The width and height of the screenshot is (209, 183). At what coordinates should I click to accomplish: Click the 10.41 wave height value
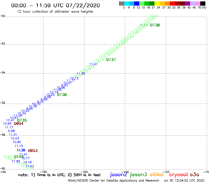10,120
